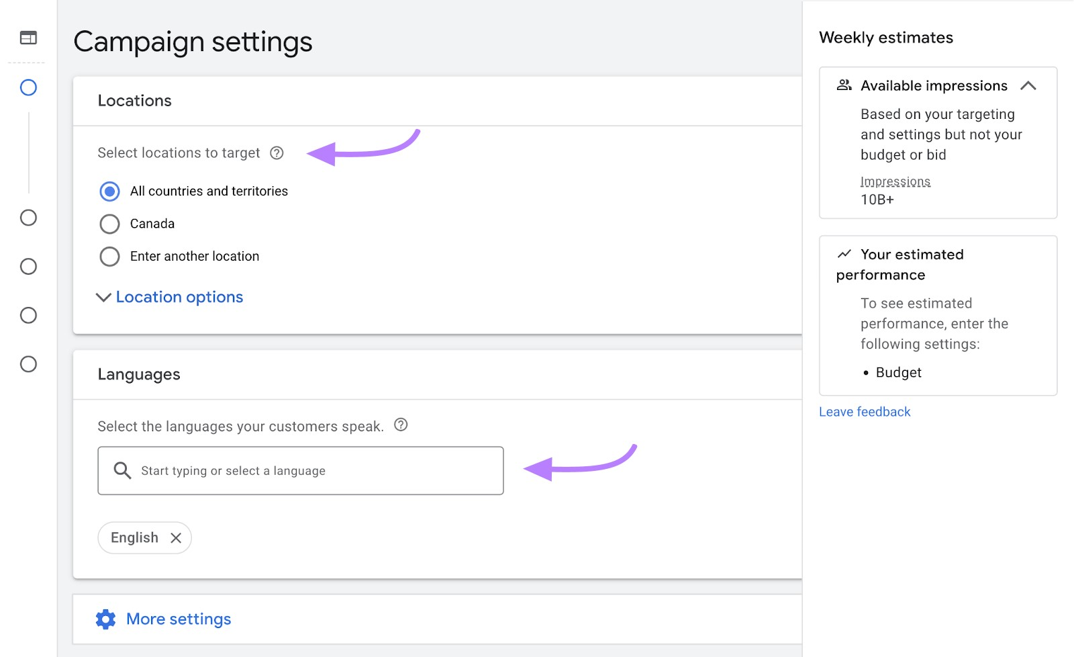Click the search magnifier in the language field
The image size is (1074, 657).
[122, 470]
